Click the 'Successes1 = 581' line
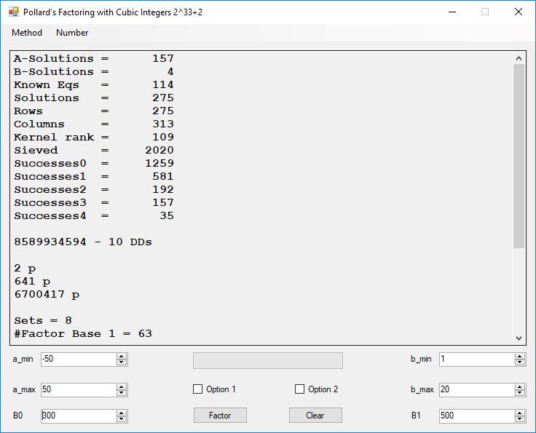536x433 pixels. point(94,177)
